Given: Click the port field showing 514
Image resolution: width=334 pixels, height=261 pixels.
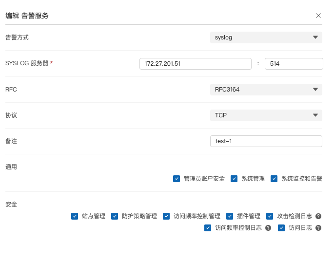Looking at the screenshot, I should point(294,64).
